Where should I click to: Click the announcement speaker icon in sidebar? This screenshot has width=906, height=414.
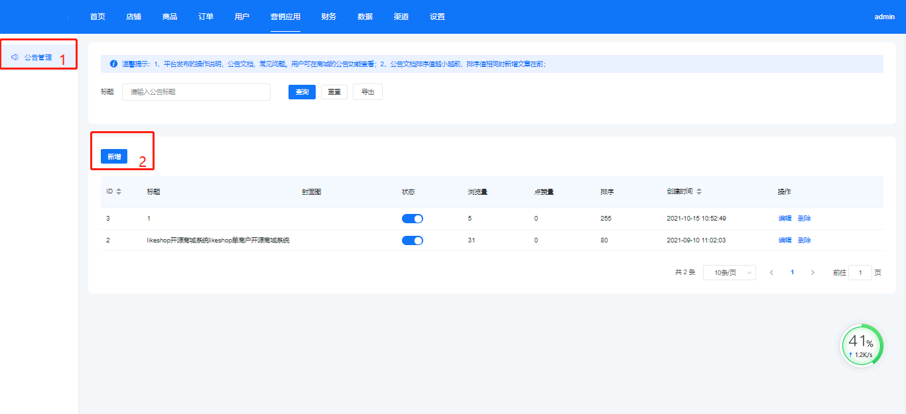tap(15, 57)
